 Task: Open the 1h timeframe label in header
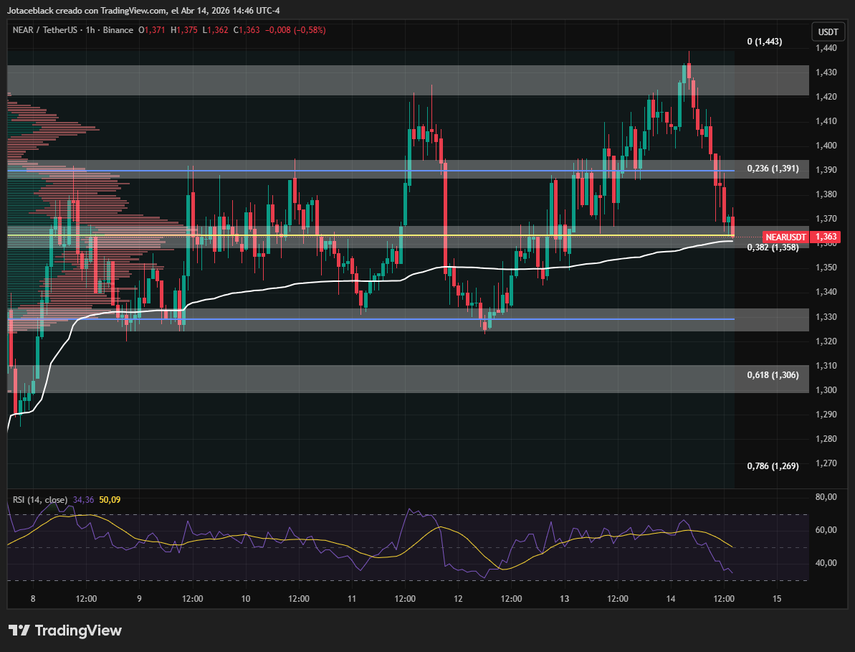pos(89,30)
